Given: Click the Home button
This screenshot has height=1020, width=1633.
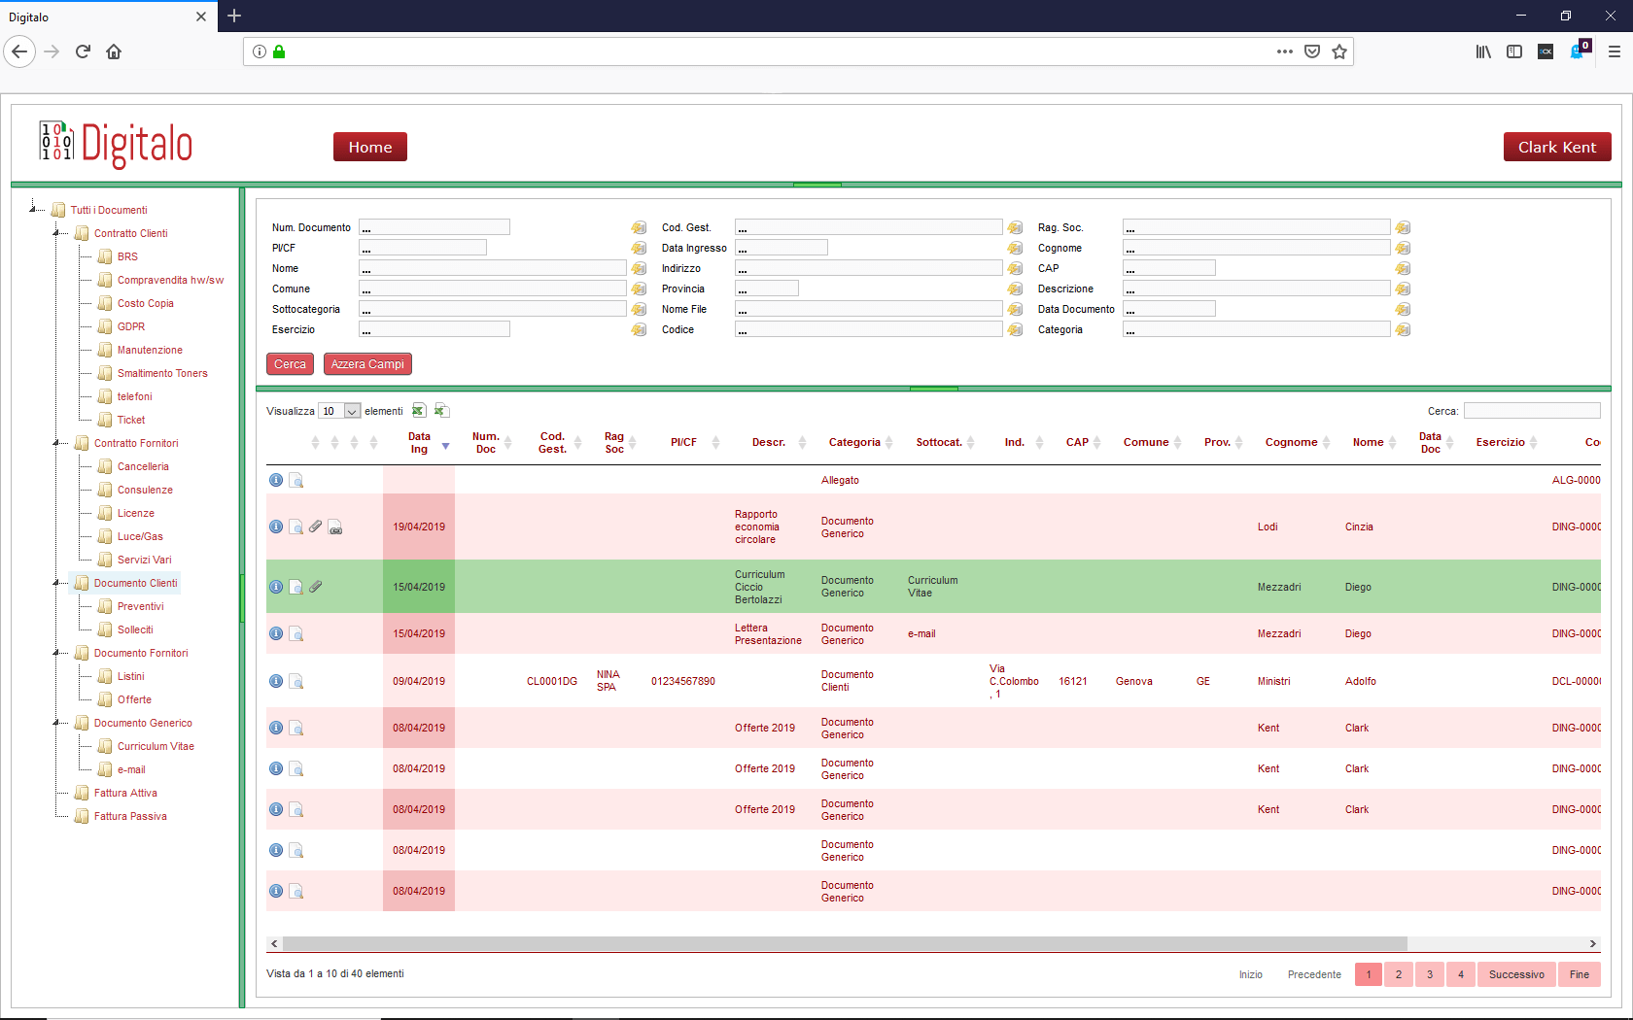Looking at the screenshot, I should click(370, 147).
